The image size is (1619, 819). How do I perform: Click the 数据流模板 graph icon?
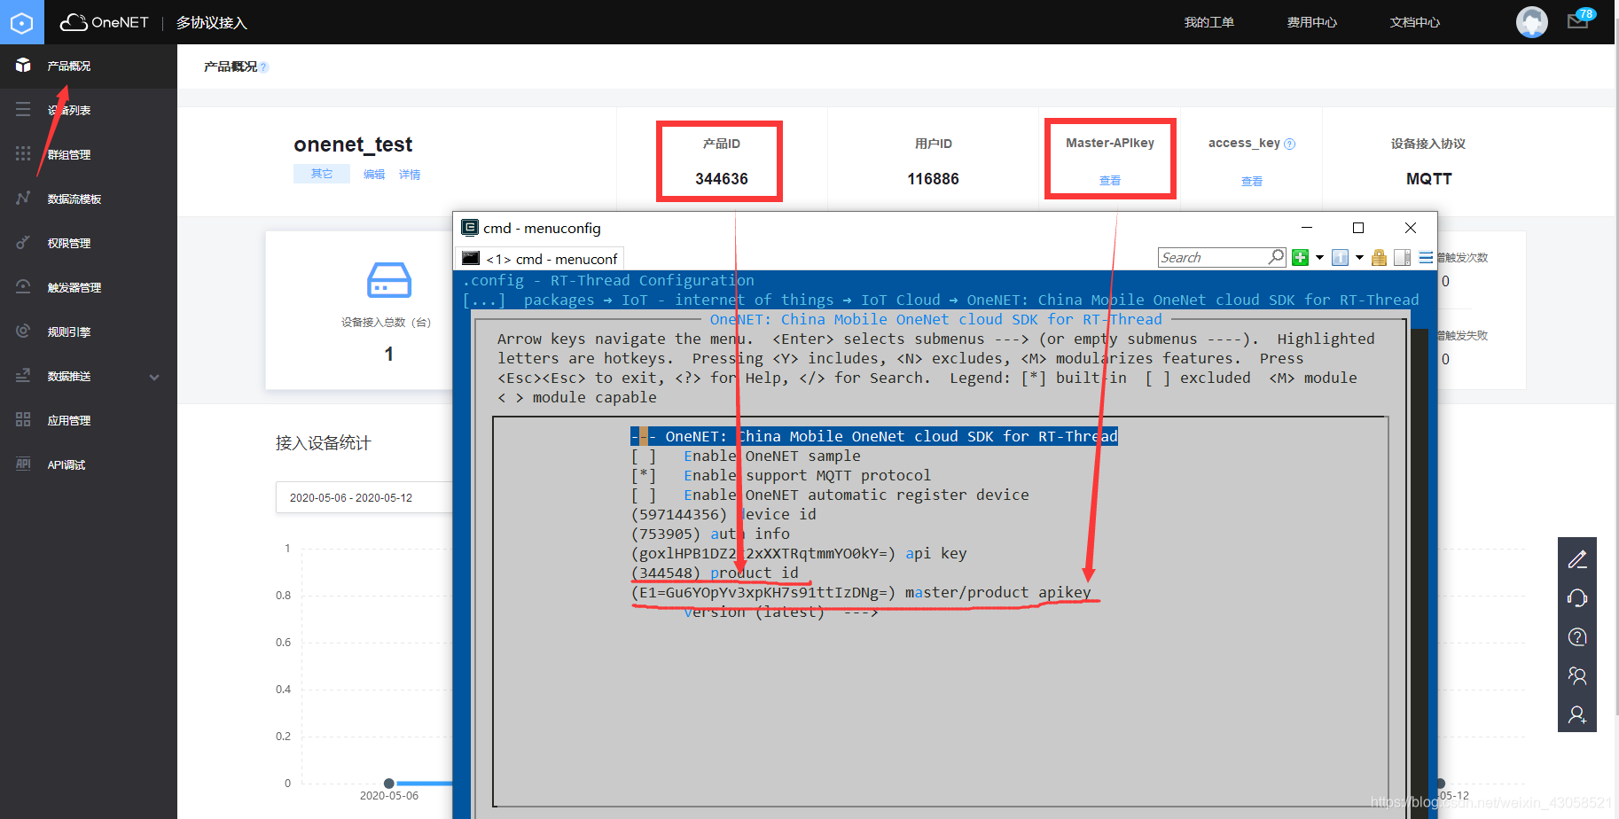coord(23,198)
